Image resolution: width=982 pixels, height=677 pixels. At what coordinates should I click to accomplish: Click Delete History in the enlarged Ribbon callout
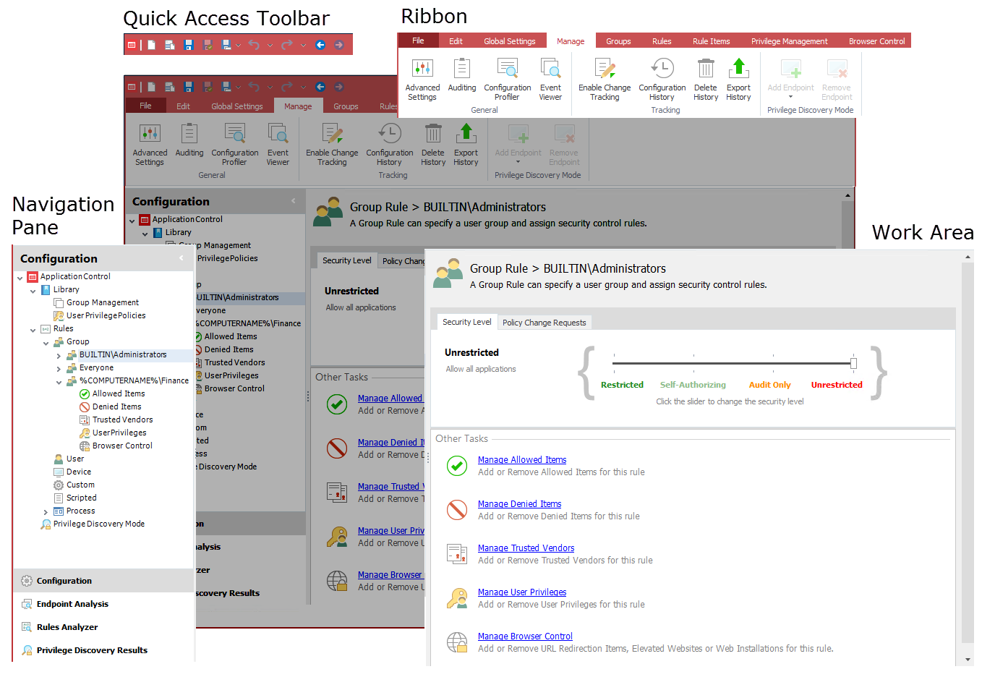point(706,80)
